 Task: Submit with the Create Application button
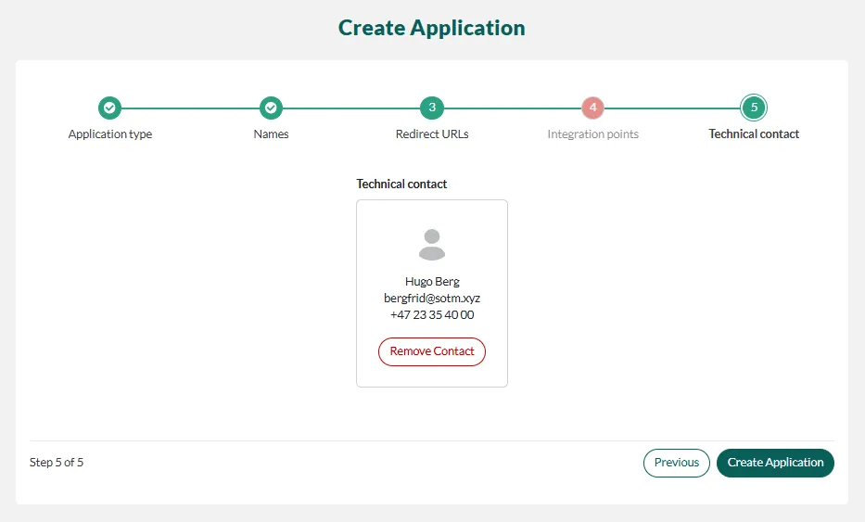click(x=775, y=463)
